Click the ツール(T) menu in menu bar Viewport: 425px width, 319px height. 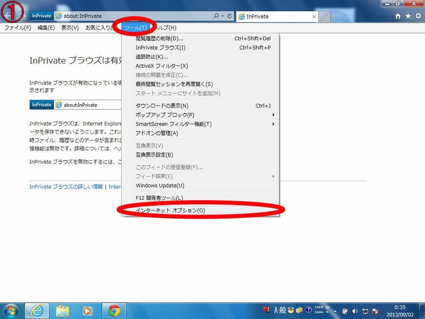(x=135, y=27)
